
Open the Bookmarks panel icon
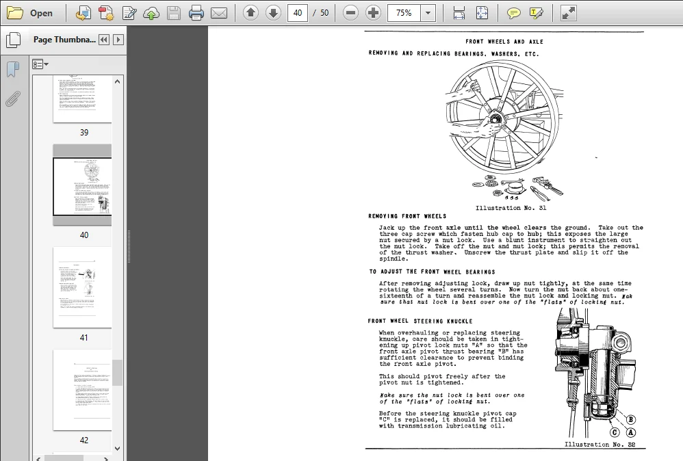[x=13, y=69]
